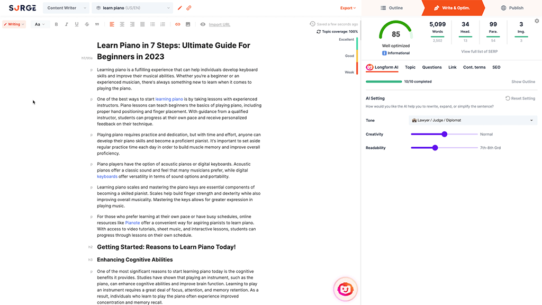Open the Export dropdown
This screenshot has width=542, height=305.
pos(348,8)
